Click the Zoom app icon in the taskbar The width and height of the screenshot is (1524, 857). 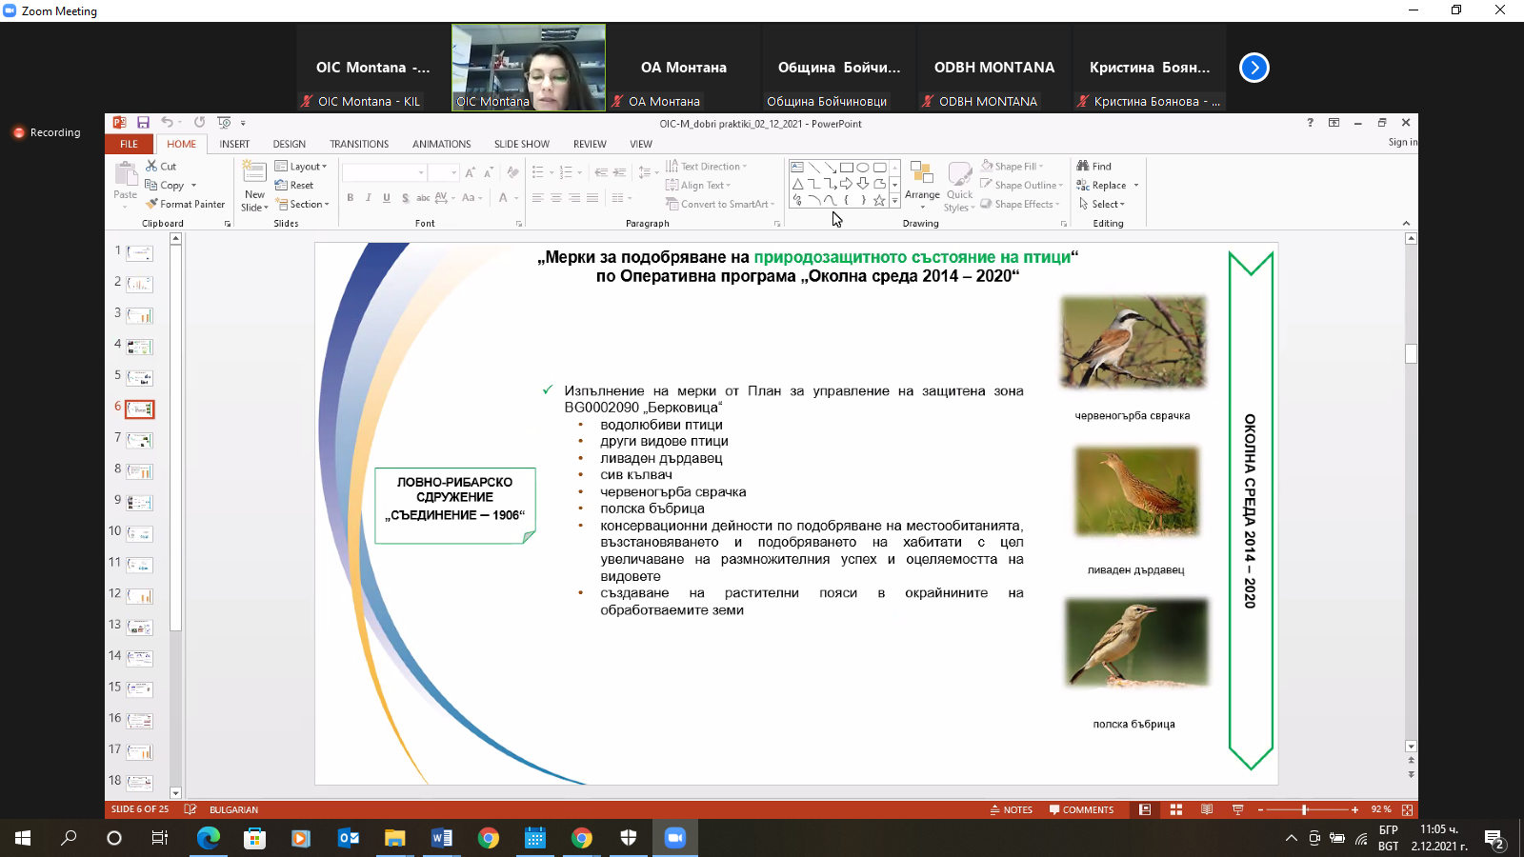[x=674, y=838]
